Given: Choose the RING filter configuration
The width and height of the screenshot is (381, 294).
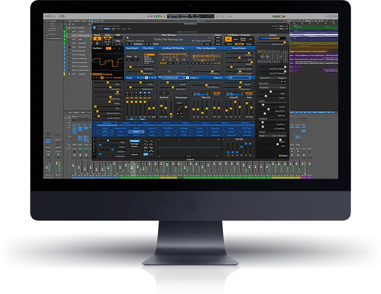Looking at the screenshot, I should pyautogui.click(x=215, y=63).
